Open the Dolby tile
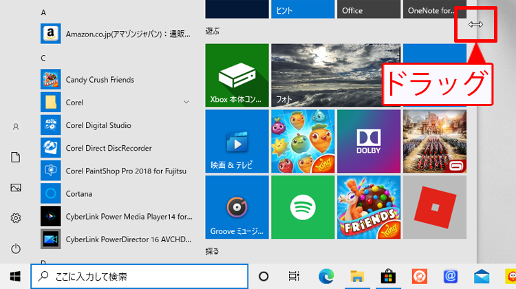The width and height of the screenshot is (516, 289). coord(369,141)
